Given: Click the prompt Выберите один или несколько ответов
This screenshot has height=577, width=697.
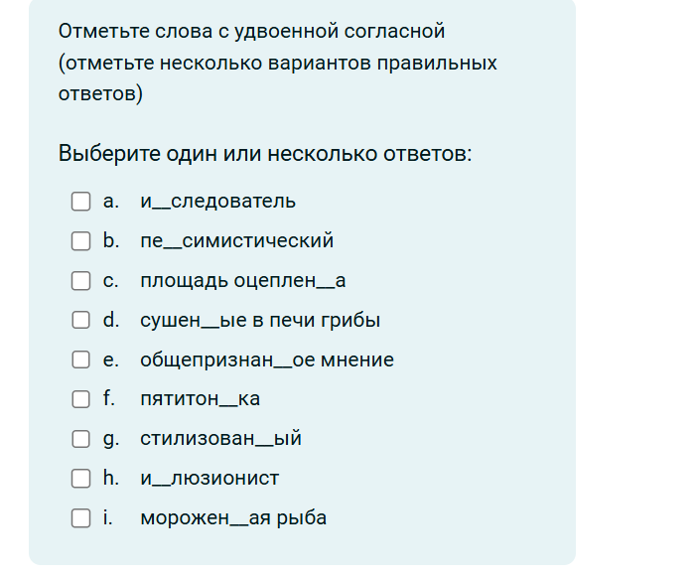Looking at the screenshot, I should (265, 154).
